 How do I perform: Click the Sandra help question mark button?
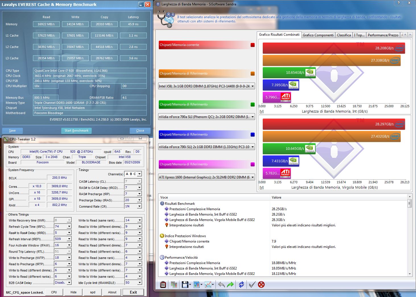click(x=398, y=3)
